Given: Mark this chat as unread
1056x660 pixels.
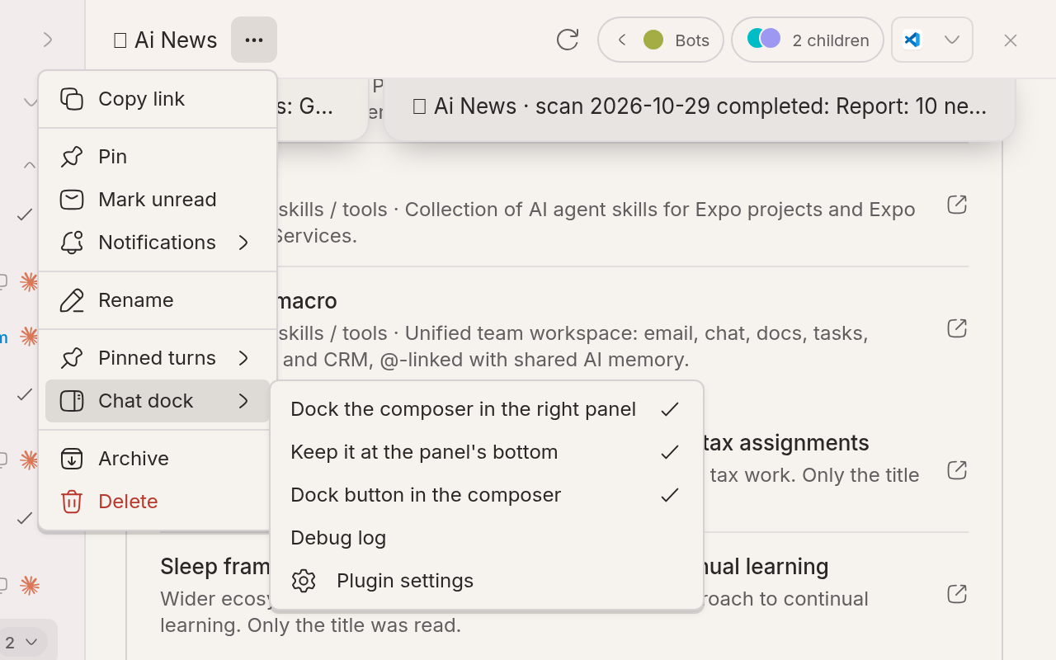Looking at the screenshot, I should point(158,200).
